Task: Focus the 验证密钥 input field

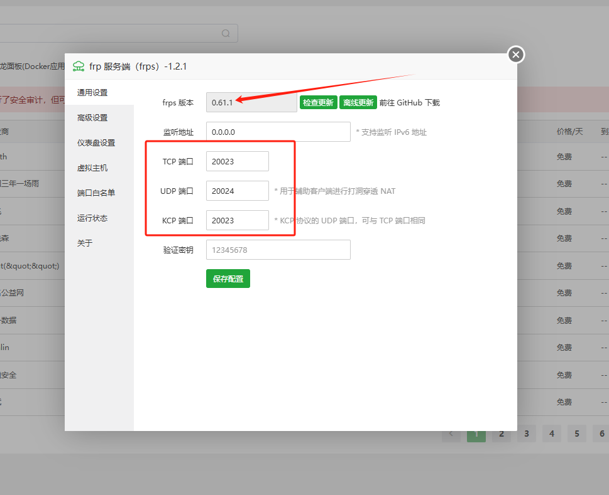Action: click(278, 250)
